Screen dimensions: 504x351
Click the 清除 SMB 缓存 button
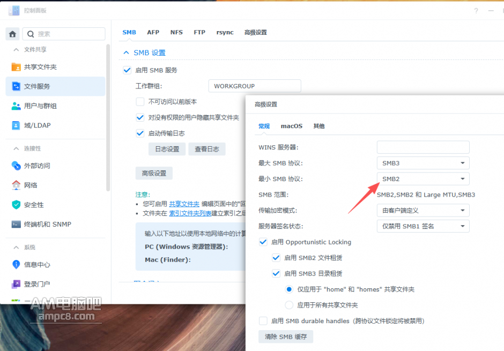click(x=286, y=337)
